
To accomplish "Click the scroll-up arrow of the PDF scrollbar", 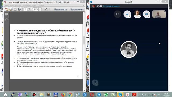I will click(x=84, y=13).
